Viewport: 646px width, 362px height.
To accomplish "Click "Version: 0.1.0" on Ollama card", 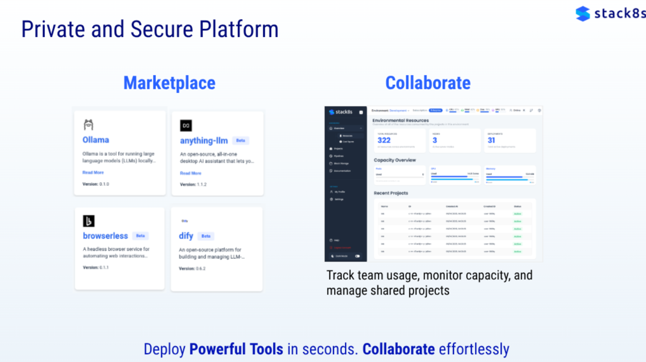I will click(x=95, y=184).
